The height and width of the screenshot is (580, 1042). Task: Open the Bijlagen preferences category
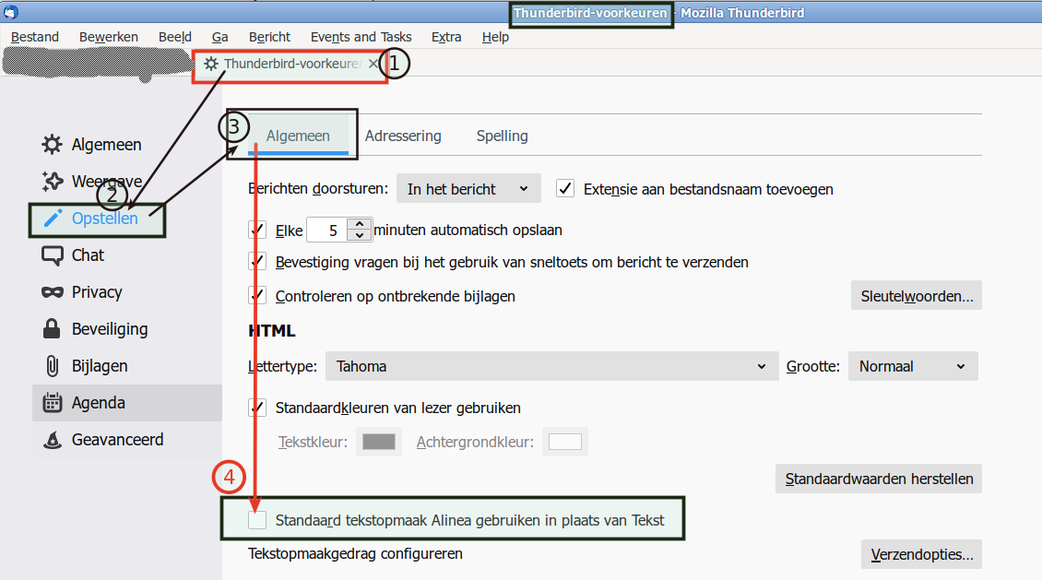(126, 366)
